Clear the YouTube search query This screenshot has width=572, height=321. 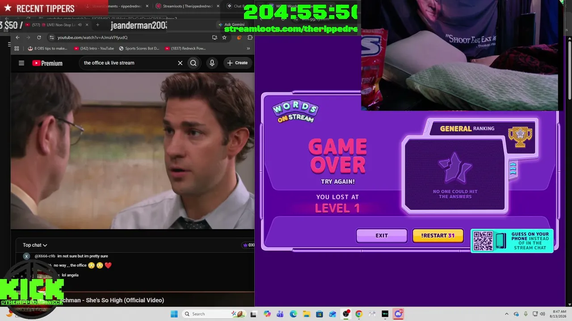click(180, 63)
